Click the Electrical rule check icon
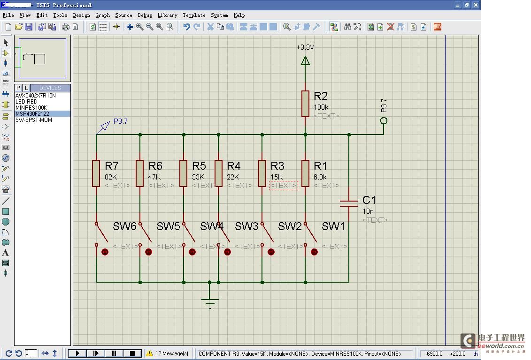 tap(423, 27)
